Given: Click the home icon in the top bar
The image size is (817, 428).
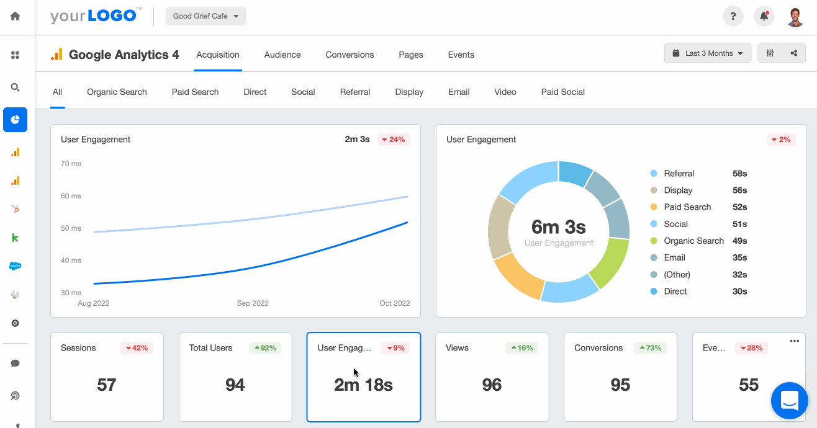Looking at the screenshot, I should click(x=15, y=16).
